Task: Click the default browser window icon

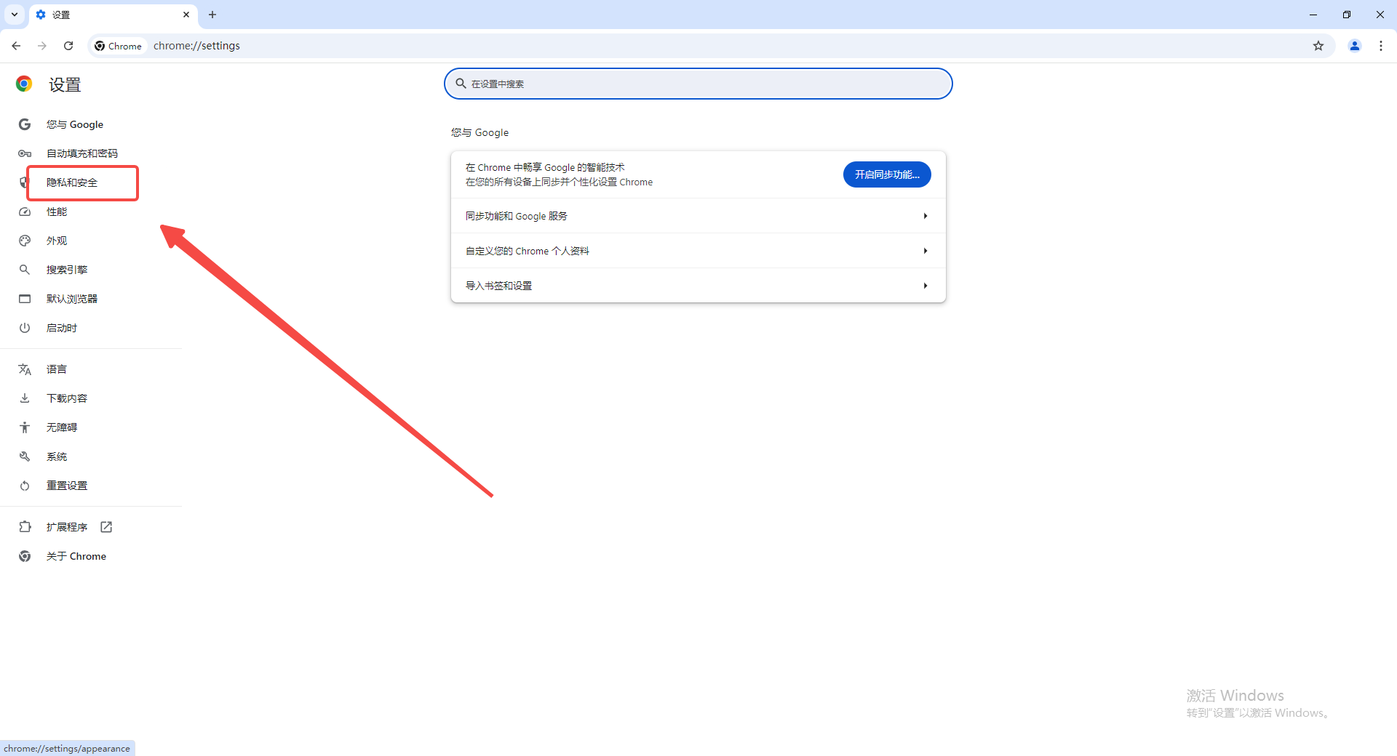Action: (x=25, y=299)
